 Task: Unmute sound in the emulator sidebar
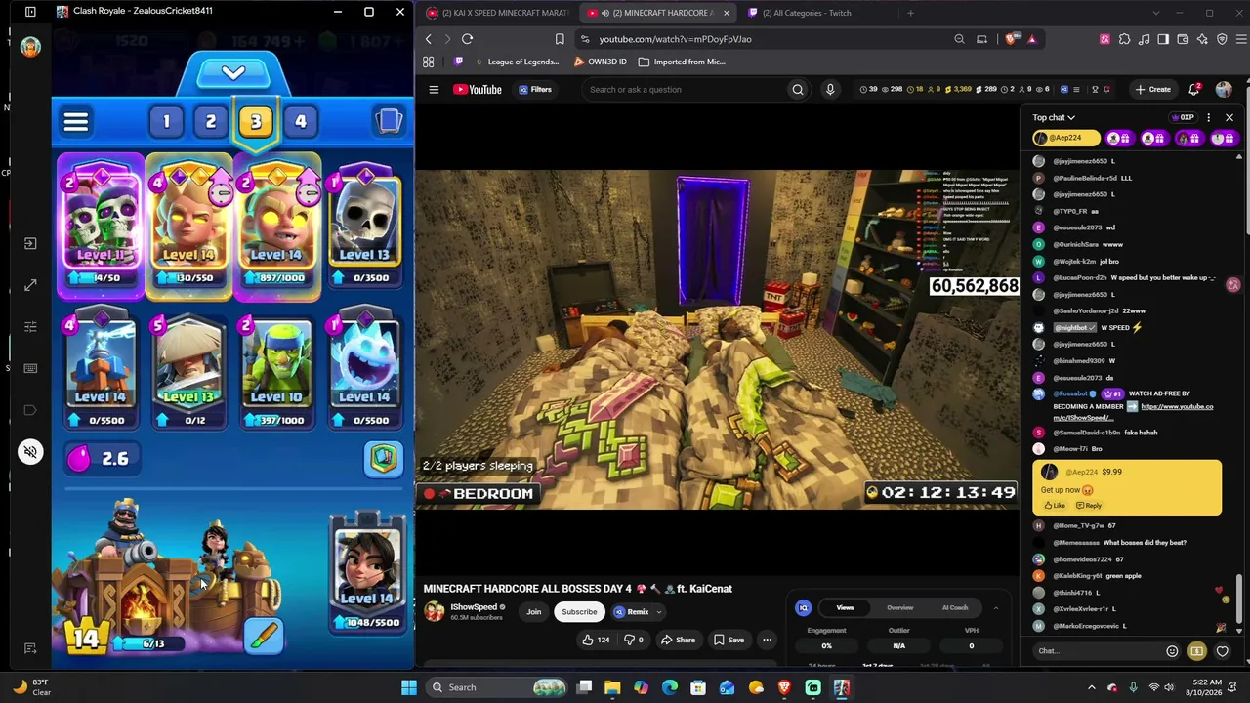pyautogui.click(x=30, y=452)
